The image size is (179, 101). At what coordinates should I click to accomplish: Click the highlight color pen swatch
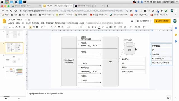[103, 27]
